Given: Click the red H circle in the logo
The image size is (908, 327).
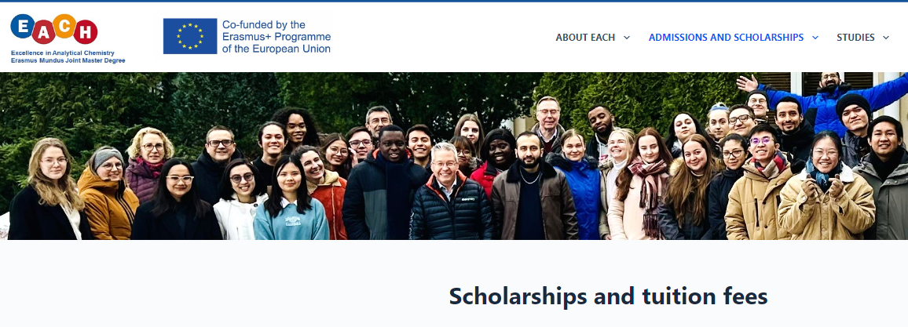Looking at the screenshot, I should coord(86,33).
